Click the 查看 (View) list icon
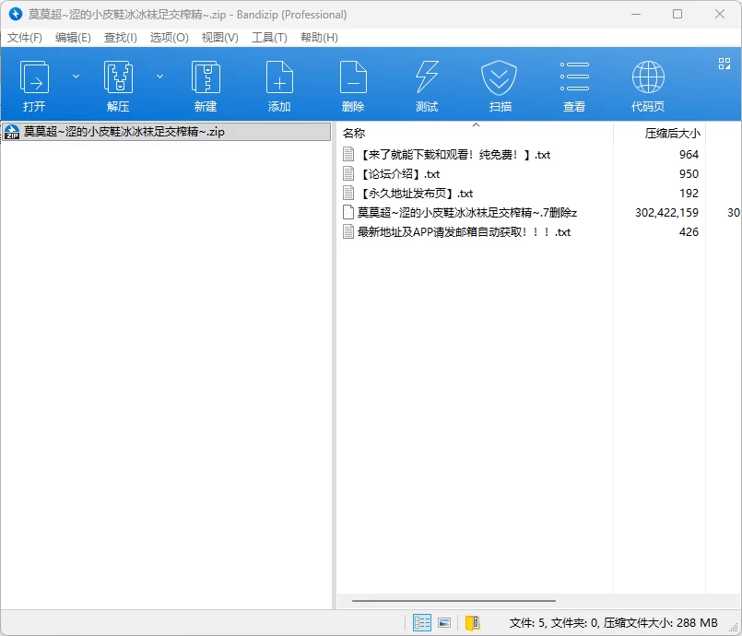This screenshot has width=742, height=636. click(x=574, y=77)
